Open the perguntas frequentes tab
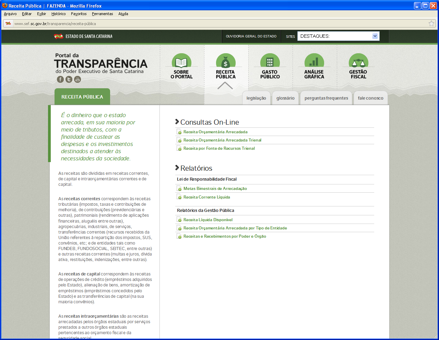439x340 pixels. [x=326, y=98]
